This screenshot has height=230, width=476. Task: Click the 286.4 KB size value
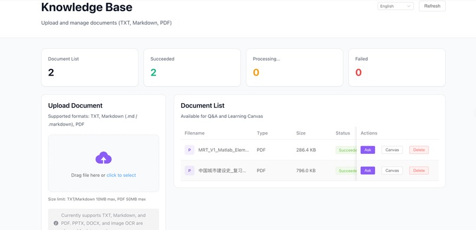pos(306,150)
